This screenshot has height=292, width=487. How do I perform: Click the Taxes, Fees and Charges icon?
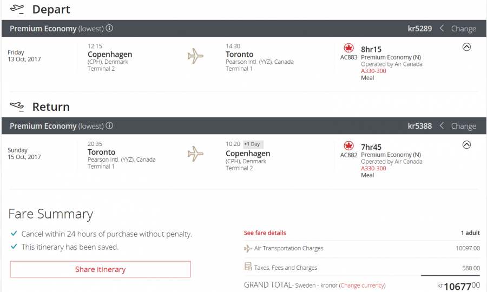tap(248, 267)
